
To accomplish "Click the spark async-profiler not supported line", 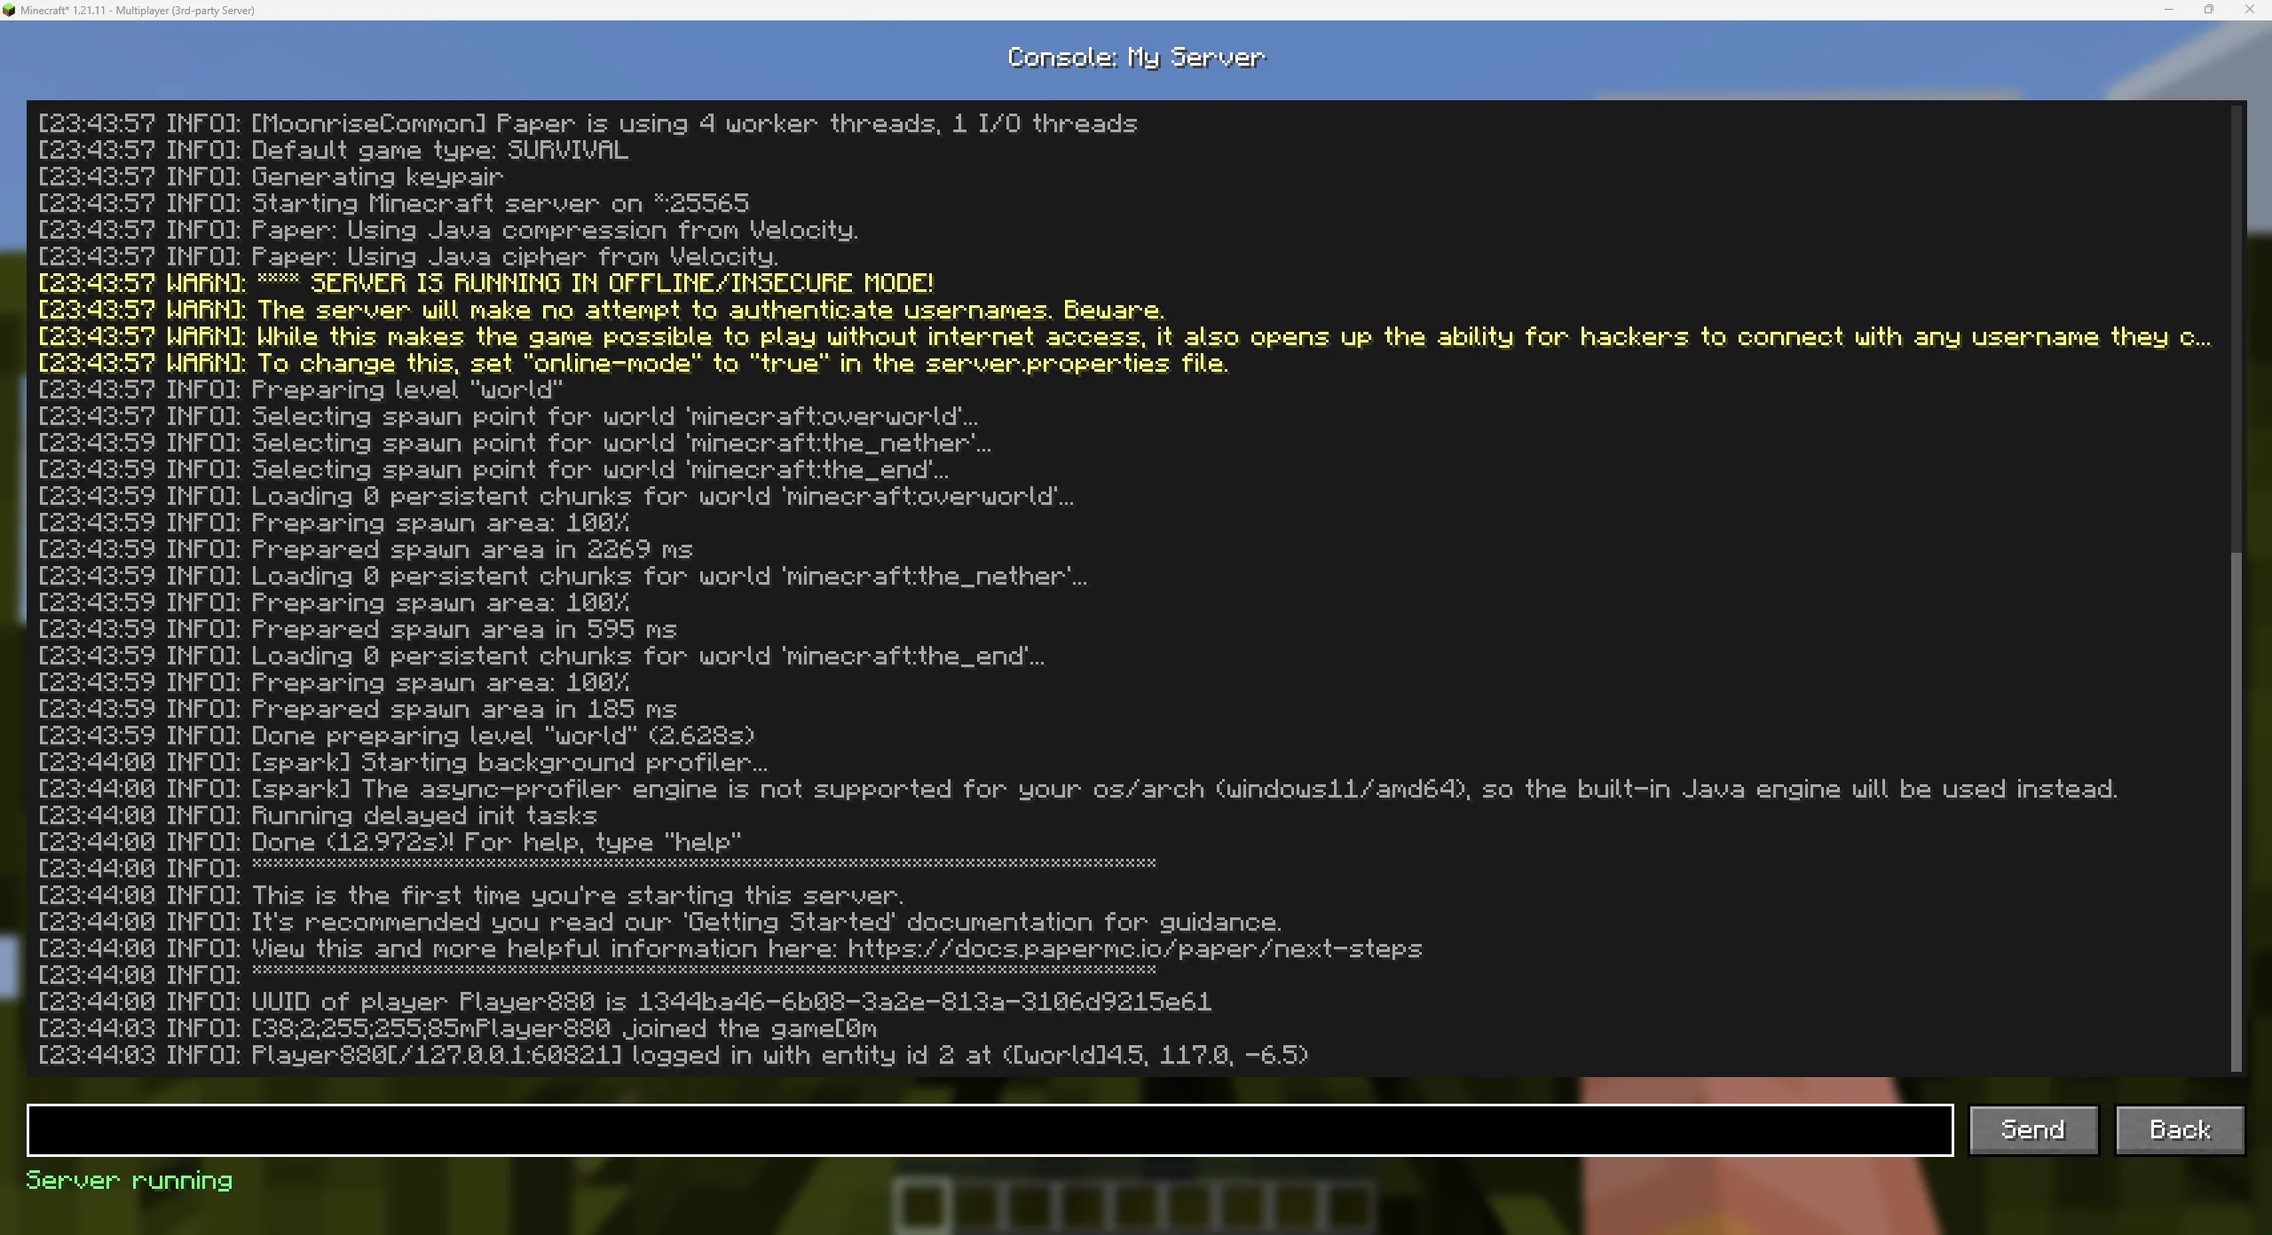I will [x=1077, y=789].
